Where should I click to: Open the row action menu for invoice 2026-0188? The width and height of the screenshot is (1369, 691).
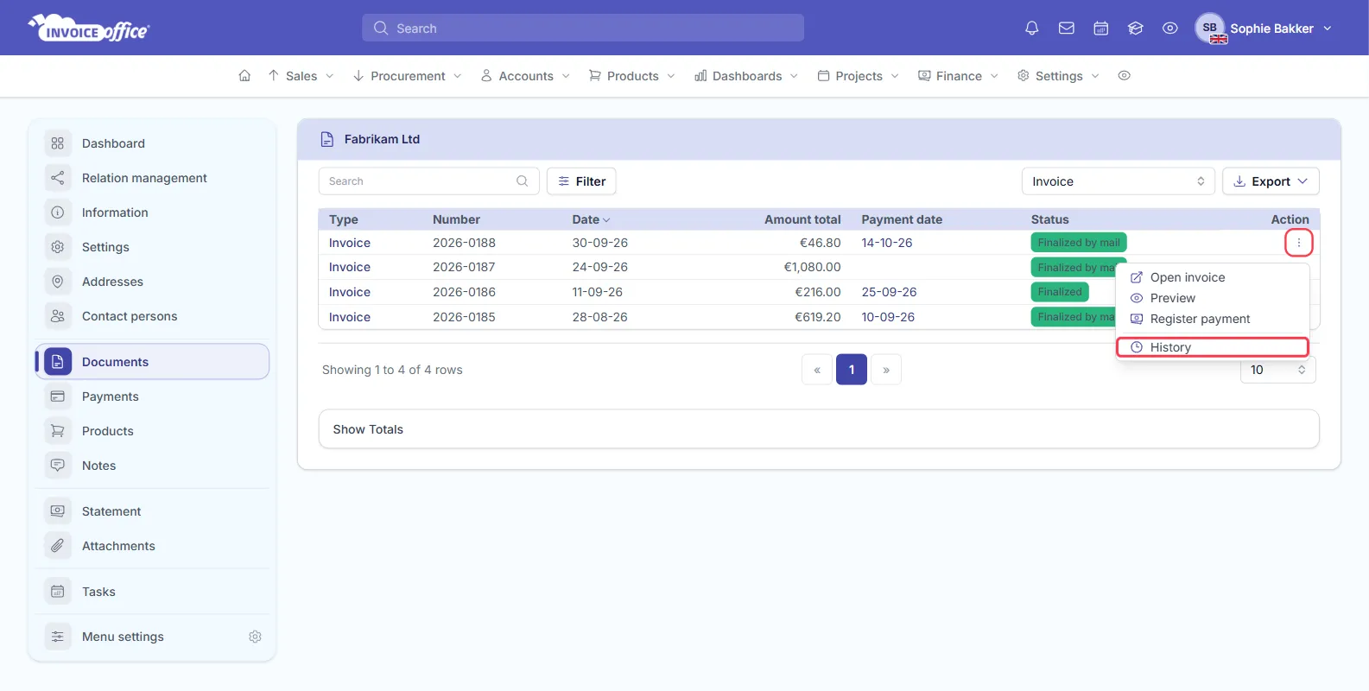1298,243
